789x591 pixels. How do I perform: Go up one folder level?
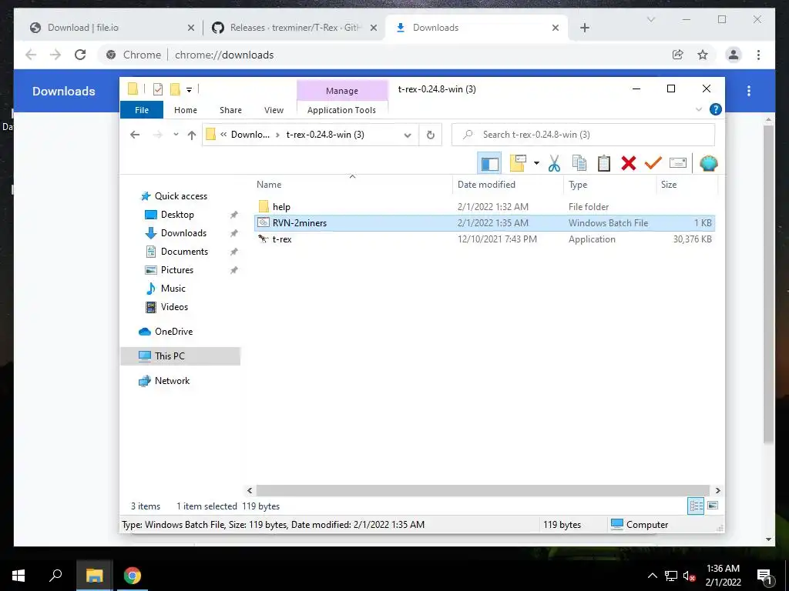[x=192, y=135]
